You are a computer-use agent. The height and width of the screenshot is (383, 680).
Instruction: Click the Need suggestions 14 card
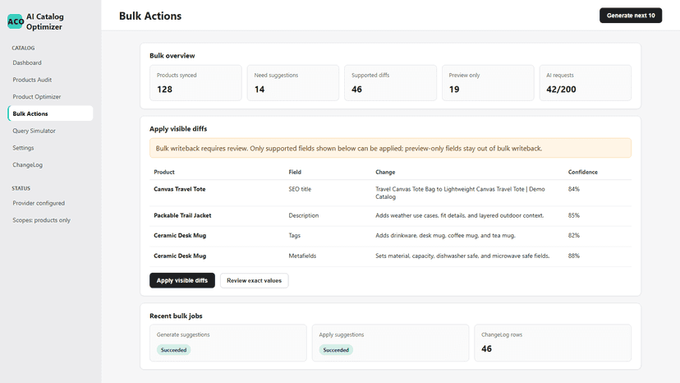293,83
